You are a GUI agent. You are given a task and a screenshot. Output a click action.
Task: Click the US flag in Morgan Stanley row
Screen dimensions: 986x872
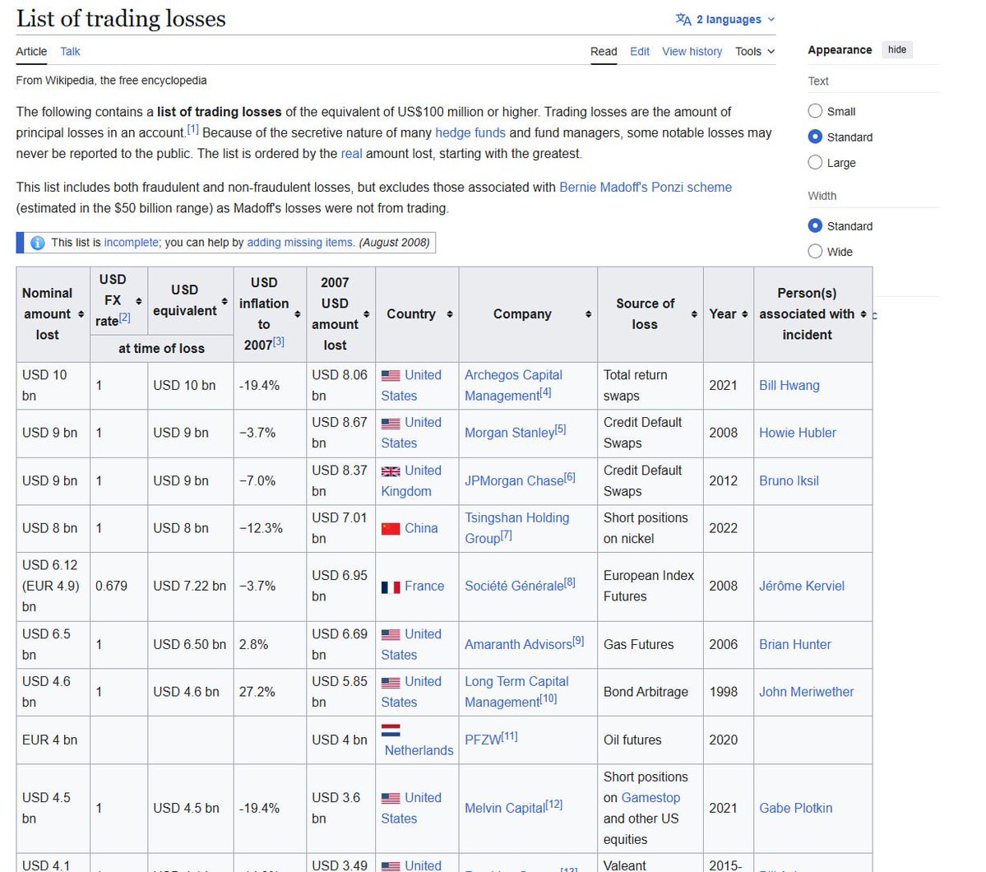click(391, 424)
